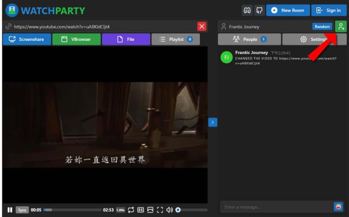The image size is (349, 217).
Task: Click the Sync button
Action: click(x=22, y=210)
